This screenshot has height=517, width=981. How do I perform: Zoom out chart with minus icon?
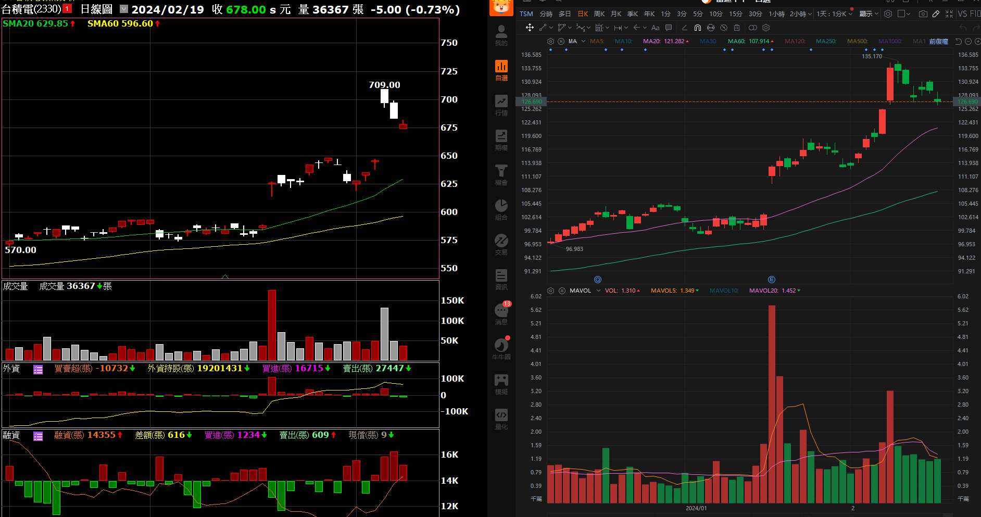pos(969,41)
